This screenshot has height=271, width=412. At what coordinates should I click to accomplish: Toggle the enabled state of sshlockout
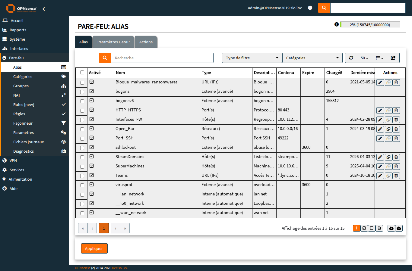pyautogui.click(x=92, y=147)
